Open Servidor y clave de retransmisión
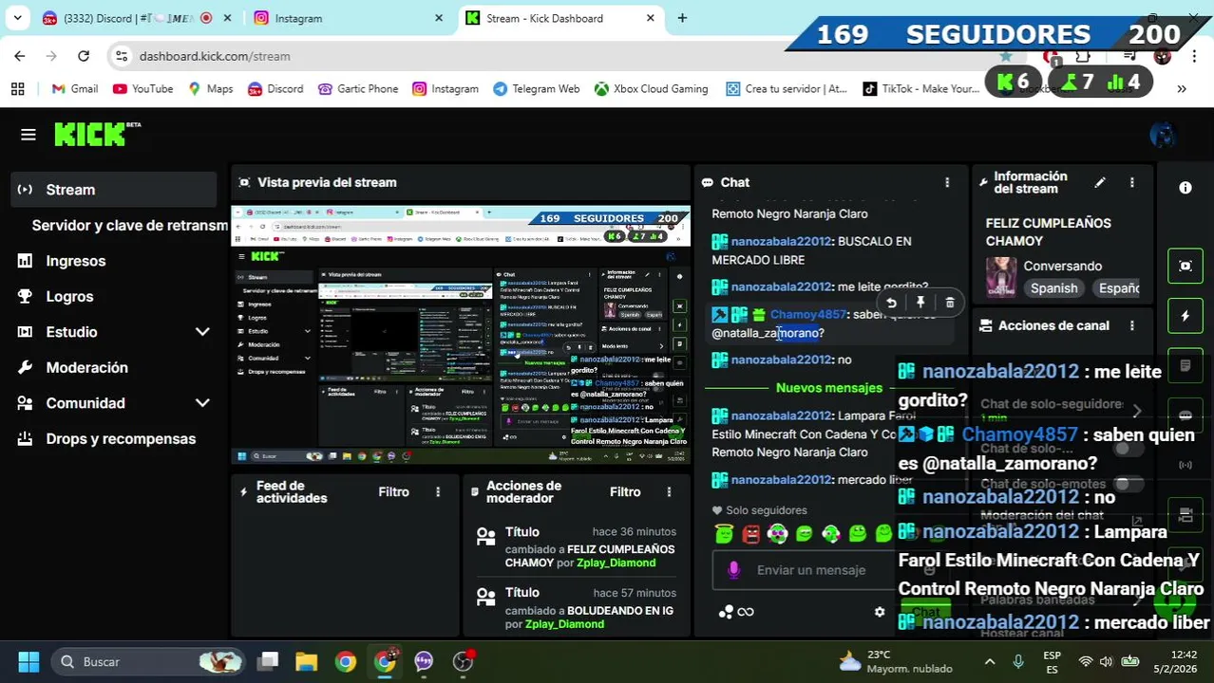Screen dimensions: 1214x683 coord(129,225)
